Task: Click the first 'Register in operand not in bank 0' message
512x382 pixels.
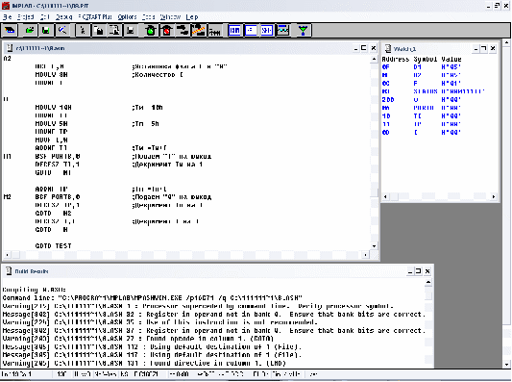Action: 214,314
